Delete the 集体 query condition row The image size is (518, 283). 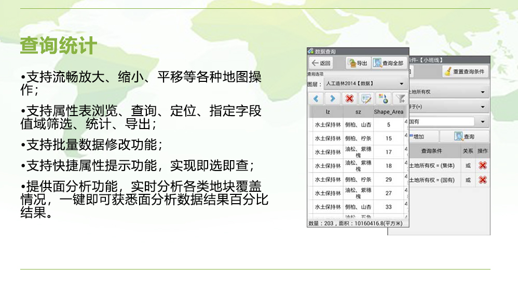pyautogui.click(x=483, y=165)
